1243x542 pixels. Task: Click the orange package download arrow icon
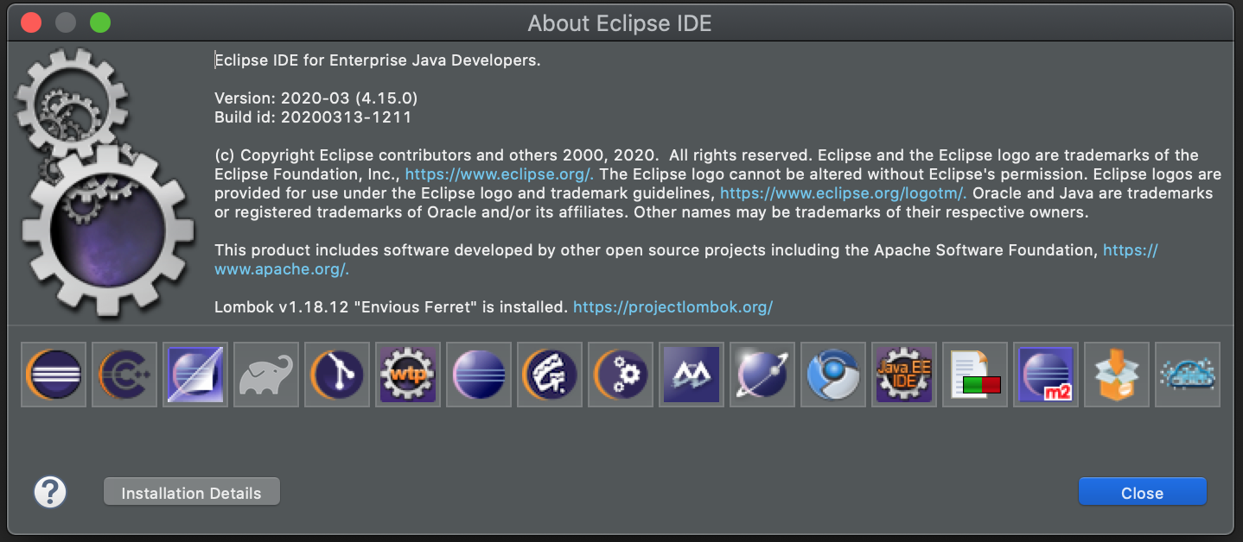(1117, 375)
